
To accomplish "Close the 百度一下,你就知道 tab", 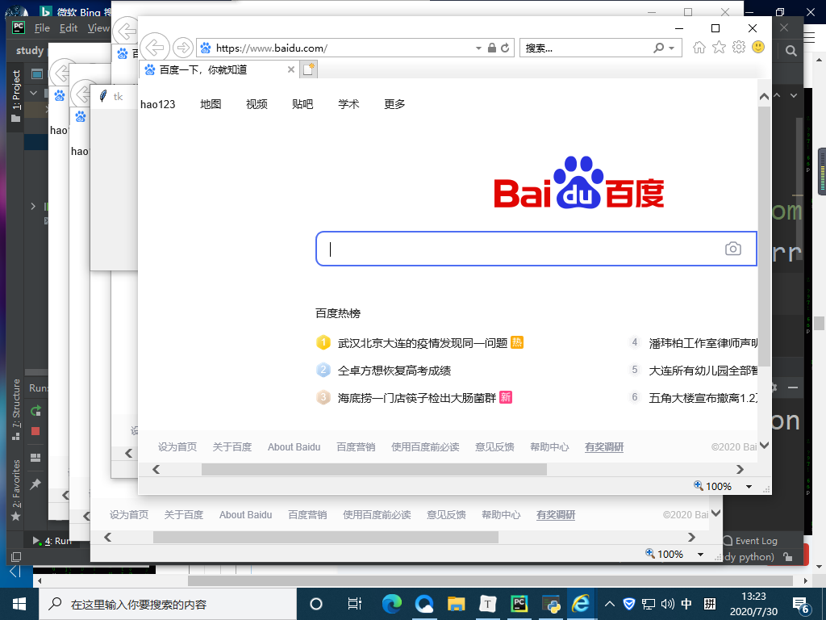I will (x=290, y=69).
